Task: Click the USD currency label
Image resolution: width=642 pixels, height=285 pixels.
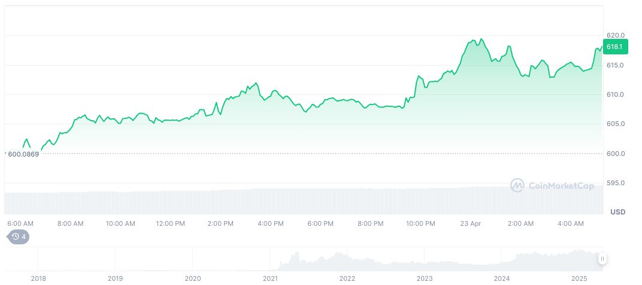Action: click(x=617, y=212)
